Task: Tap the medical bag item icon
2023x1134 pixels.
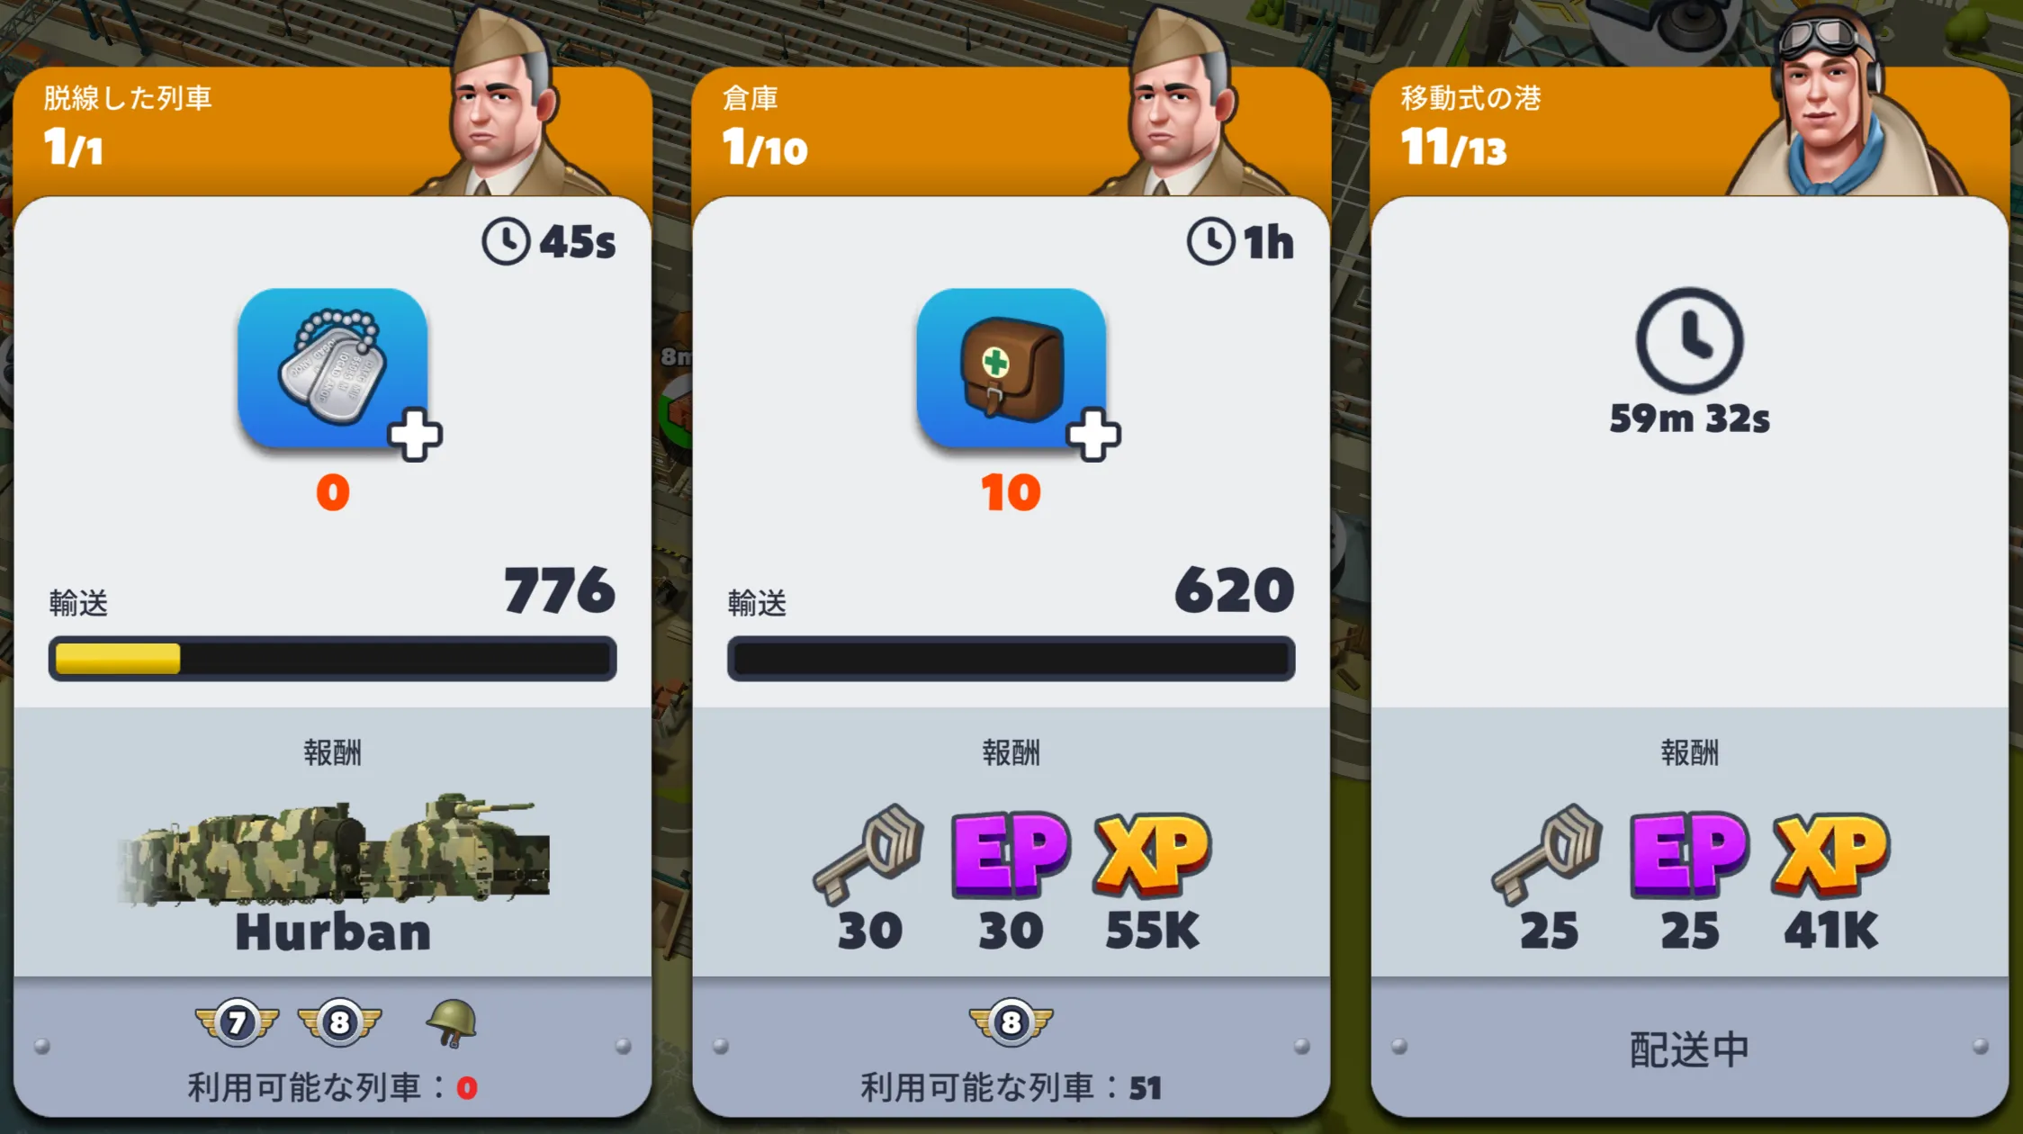Action: (1011, 368)
